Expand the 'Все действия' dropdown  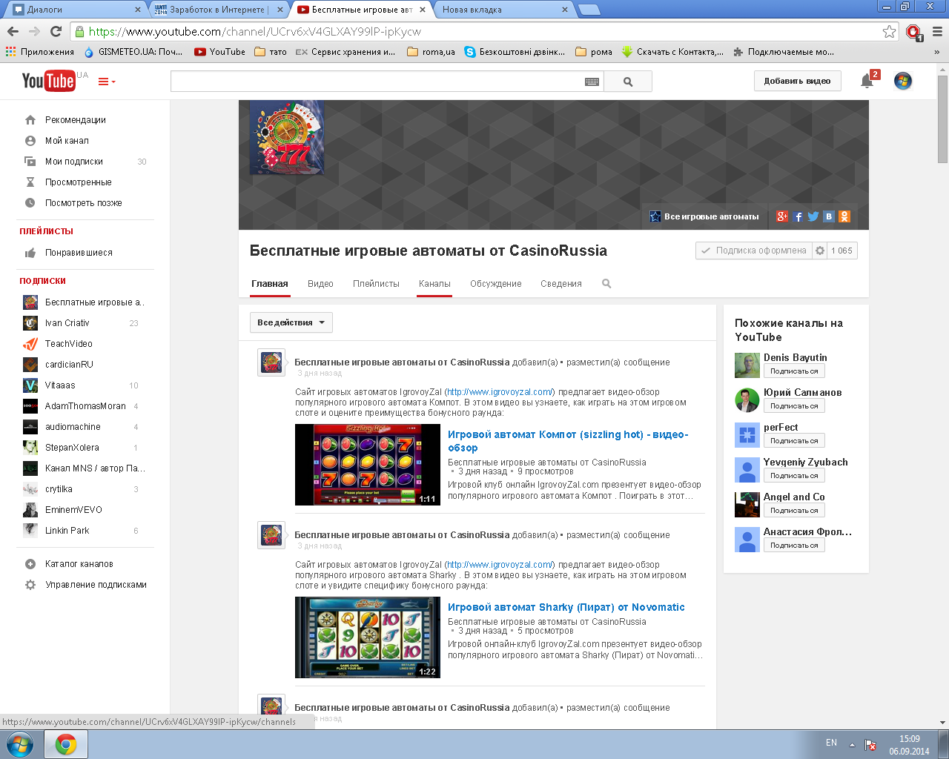coord(291,322)
